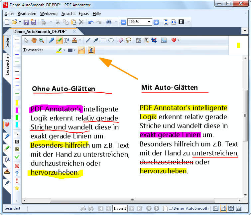This screenshot has height=215, width=251.
Task: Select the Stamp tool
Action: point(74,40)
